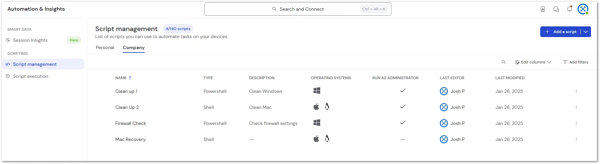This screenshot has width=600, height=164.
Task: Click the table search magnifier icon
Action: pyautogui.click(x=504, y=62)
